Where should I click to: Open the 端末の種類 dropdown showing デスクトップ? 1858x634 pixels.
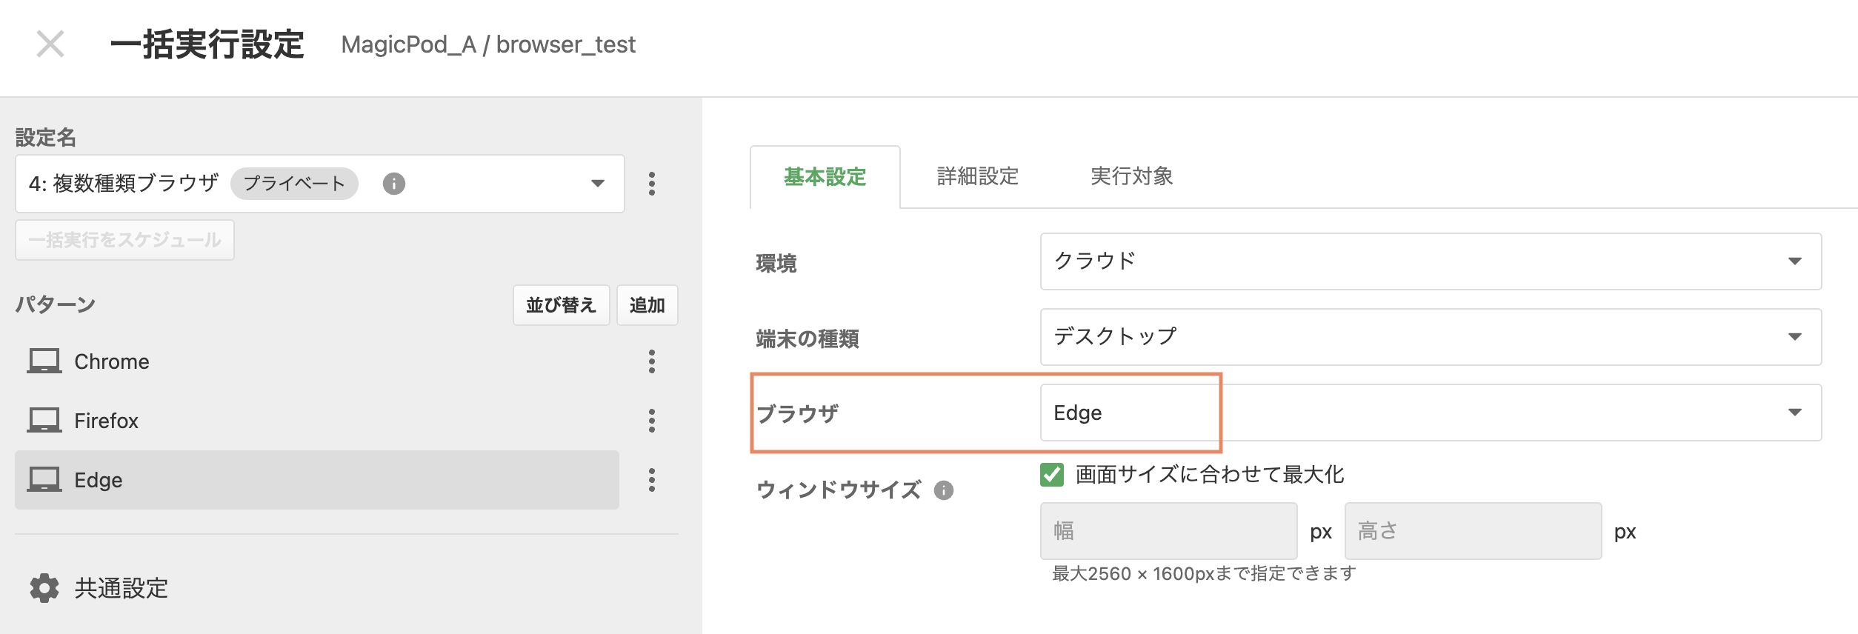(x=1431, y=337)
